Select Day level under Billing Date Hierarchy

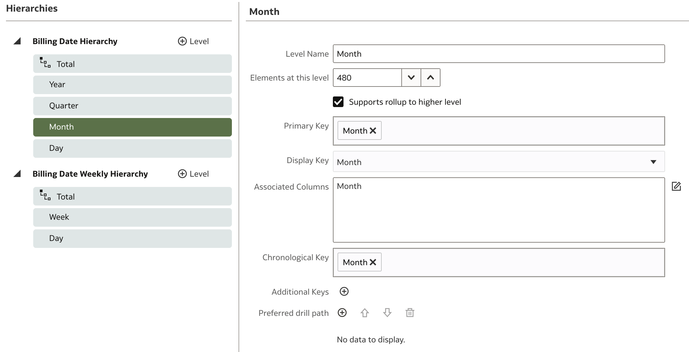tap(132, 148)
